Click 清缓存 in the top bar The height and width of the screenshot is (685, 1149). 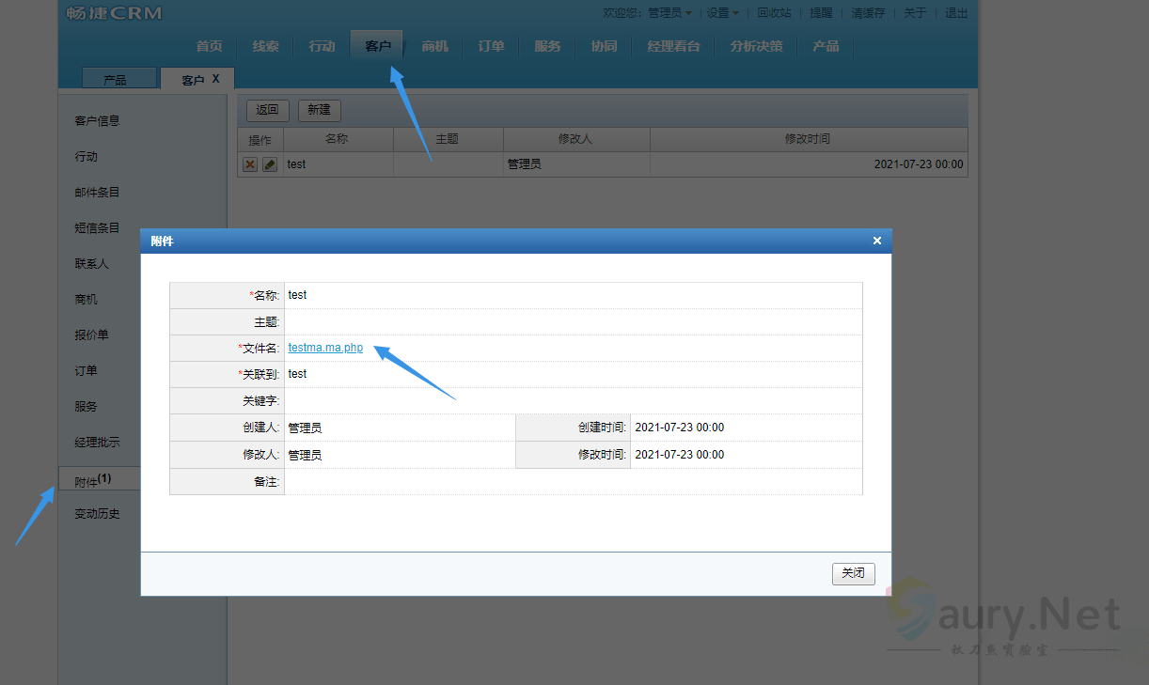868,13
